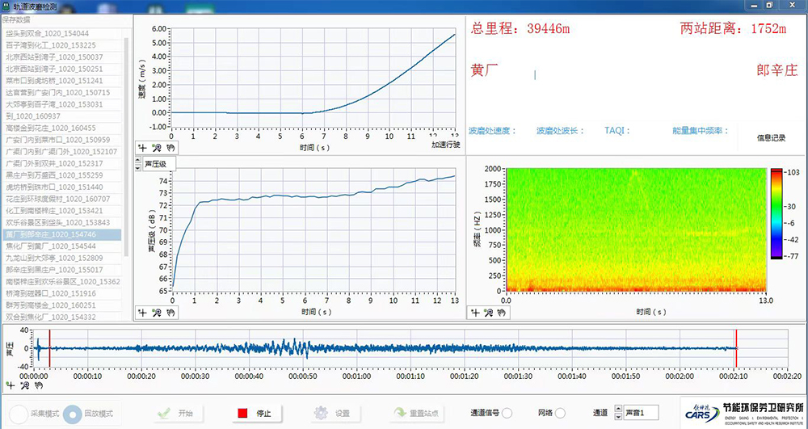Select highlighted 黄厂到郎辛庄_1020_154746 record
Viewport: 808px width, 429px height.
(x=61, y=235)
